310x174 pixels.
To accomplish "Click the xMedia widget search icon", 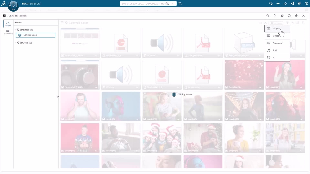I will coord(268,16).
